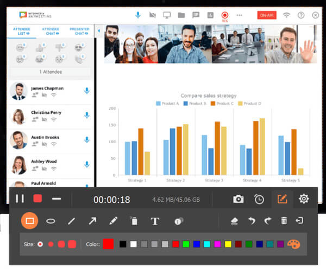The width and height of the screenshot is (326, 274).
Task: Switch to the Presenter Chat tab
Action: [x=79, y=31]
